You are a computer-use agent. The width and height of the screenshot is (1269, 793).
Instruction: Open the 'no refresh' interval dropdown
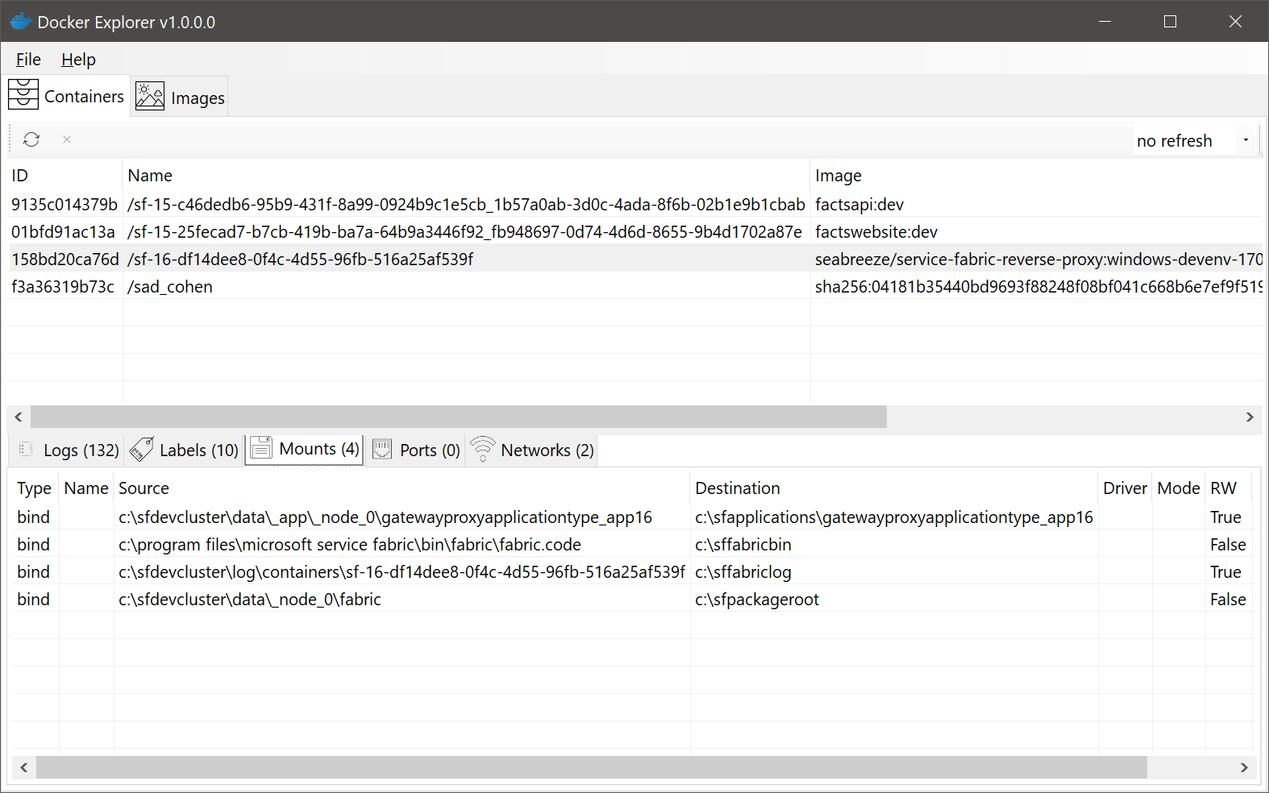tap(1196, 140)
